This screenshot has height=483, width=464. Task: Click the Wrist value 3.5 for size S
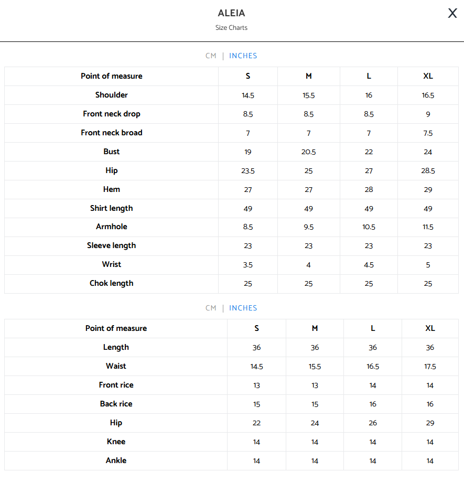[x=248, y=265]
